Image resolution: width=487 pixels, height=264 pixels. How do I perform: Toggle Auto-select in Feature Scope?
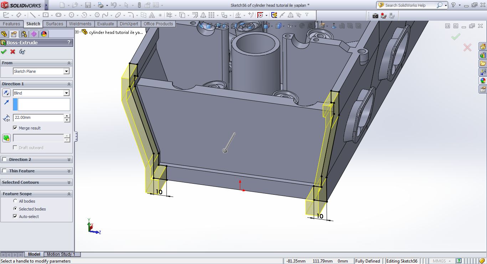(15, 216)
